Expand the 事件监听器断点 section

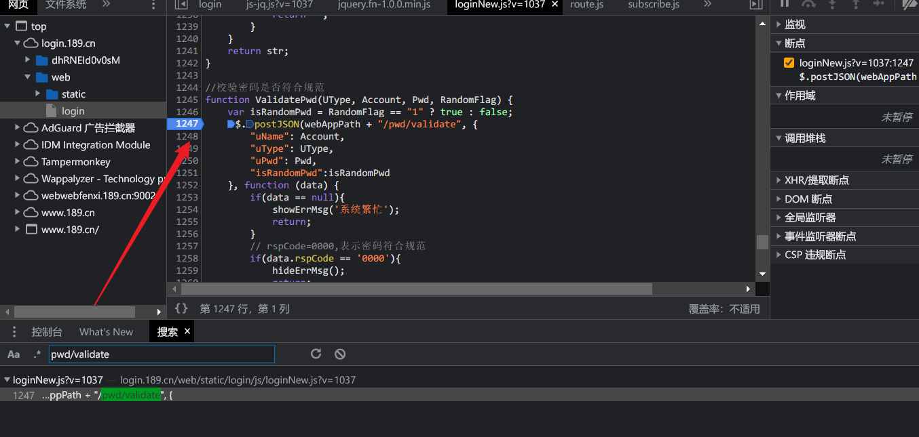tap(778, 236)
